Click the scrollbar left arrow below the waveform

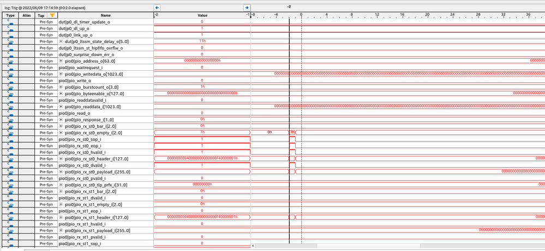253,246
